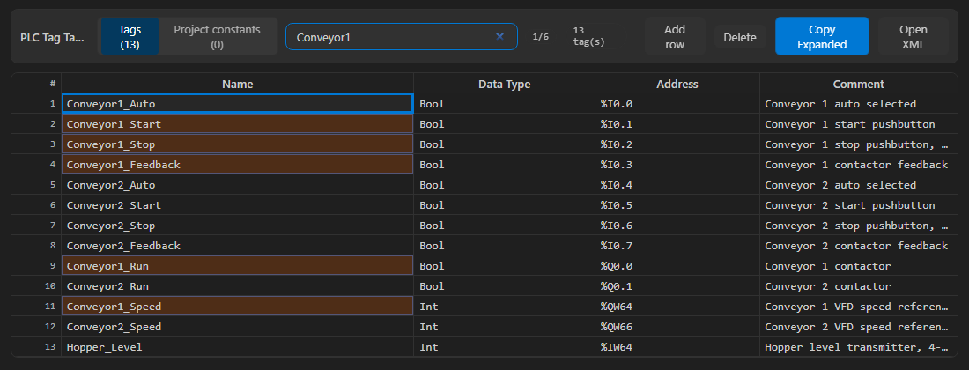969x370 pixels.
Task: Click the Conveyor 2 VFD speed comment
Action: click(x=858, y=326)
